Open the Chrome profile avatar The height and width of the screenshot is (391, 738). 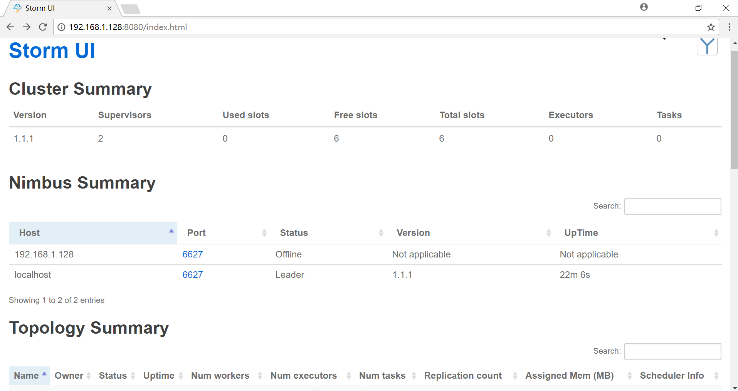coord(644,7)
